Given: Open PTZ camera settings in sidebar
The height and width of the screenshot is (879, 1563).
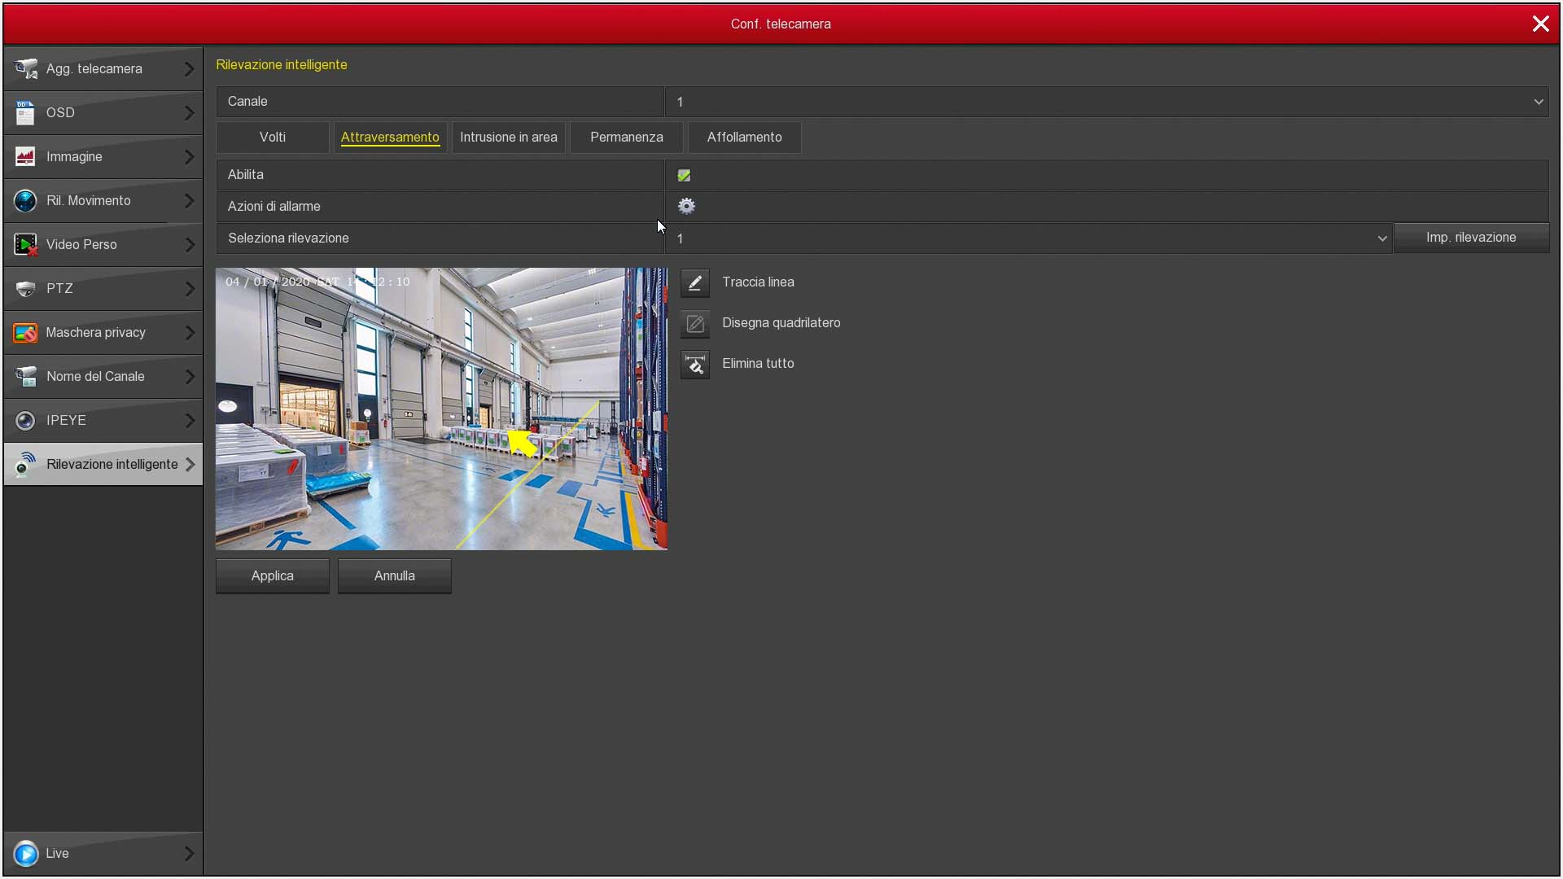Looking at the screenshot, I should (x=103, y=289).
